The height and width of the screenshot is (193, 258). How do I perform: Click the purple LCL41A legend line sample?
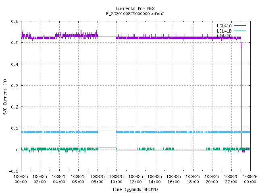[240, 26]
